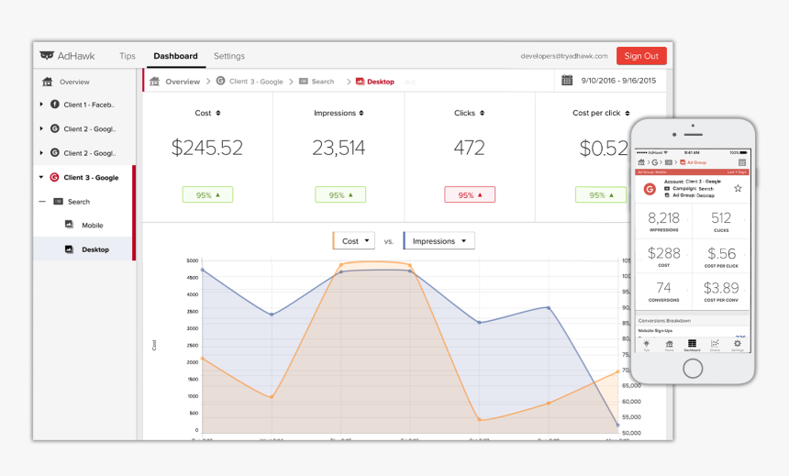Tap the $288 Cost tile on phone
Screen dimensions: 789x476
[x=663, y=256]
